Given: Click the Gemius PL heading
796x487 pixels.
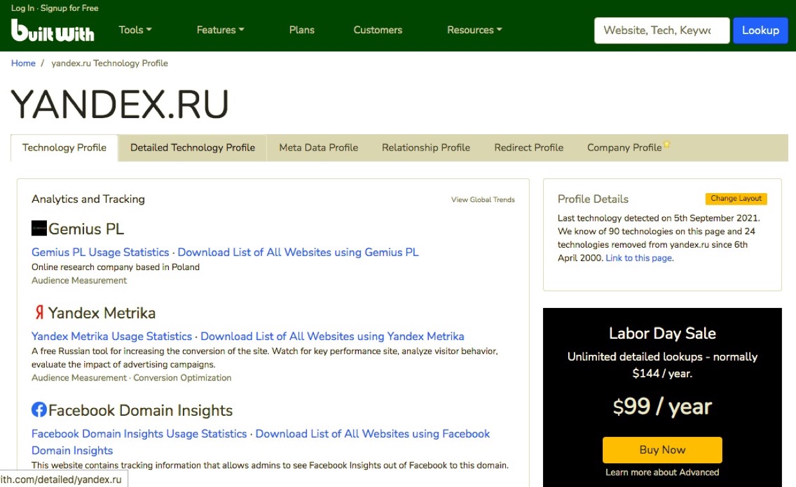Looking at the screenshot, I should tap(86, 229).
